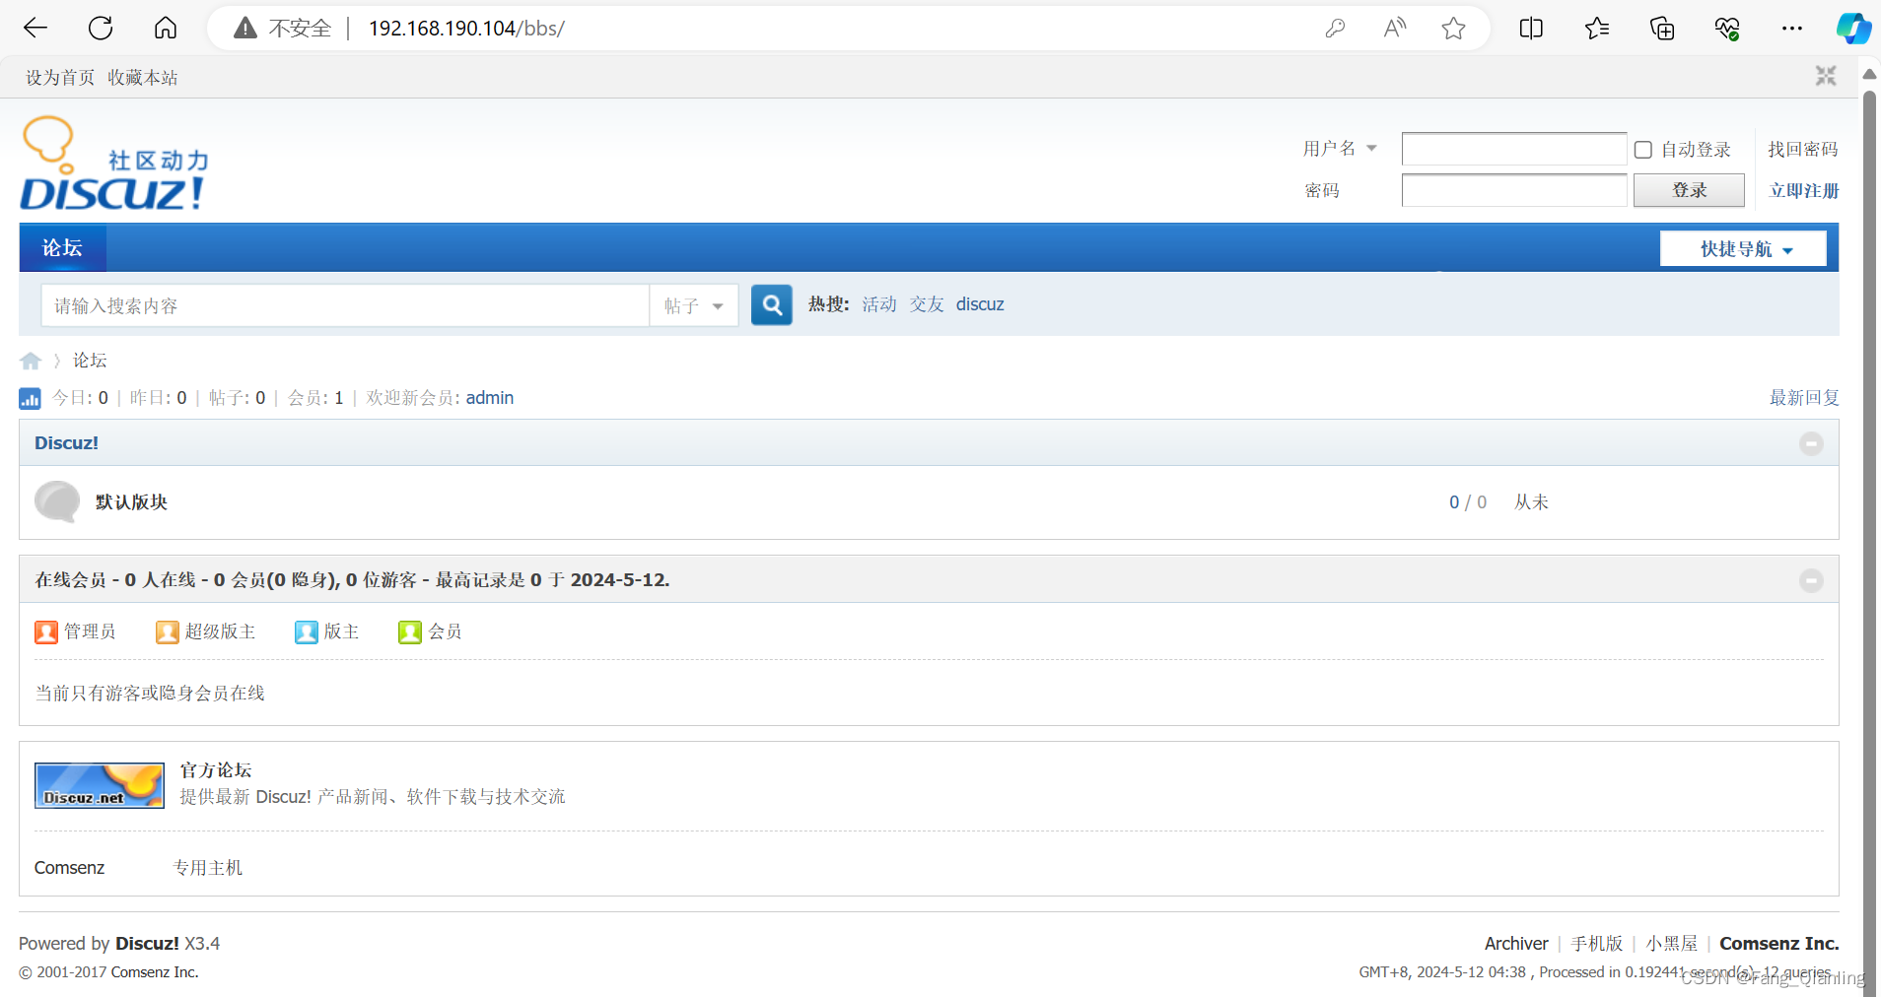Viewport: 1881px width, 997px height.
Task: Enable the 自动登录 checkbox
Action: click(1643, 150)
